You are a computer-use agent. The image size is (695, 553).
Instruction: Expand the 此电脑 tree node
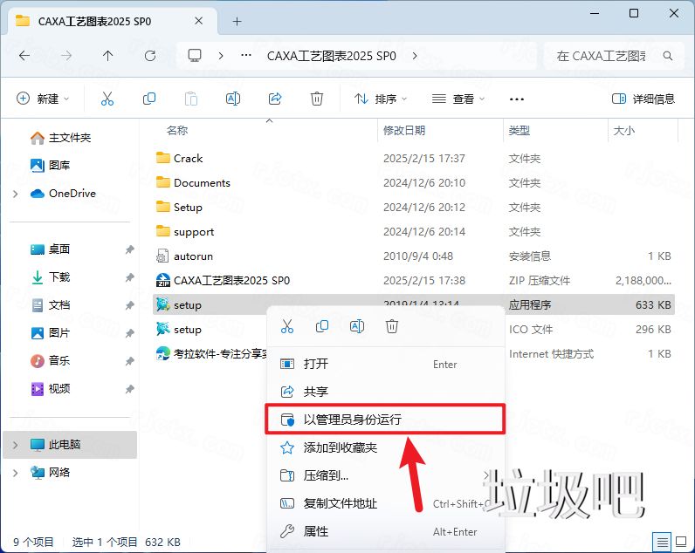coord(16,445)
